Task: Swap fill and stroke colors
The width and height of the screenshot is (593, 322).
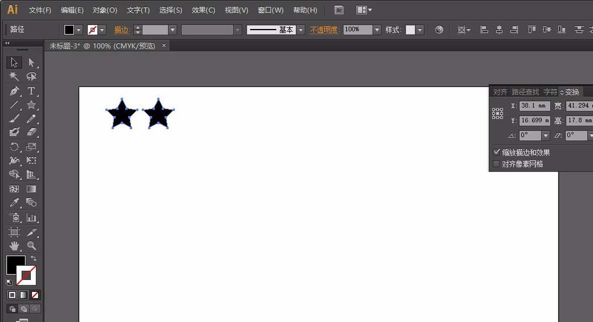Action: click(33, 259)
